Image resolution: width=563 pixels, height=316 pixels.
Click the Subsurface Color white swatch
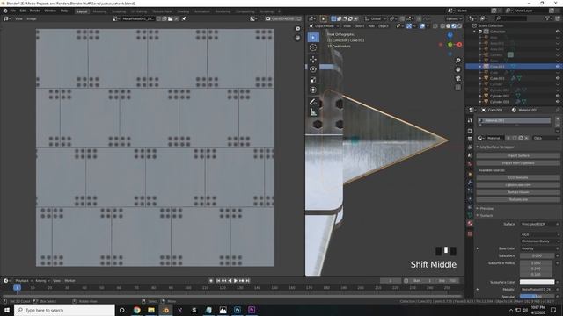click(537, 282)
